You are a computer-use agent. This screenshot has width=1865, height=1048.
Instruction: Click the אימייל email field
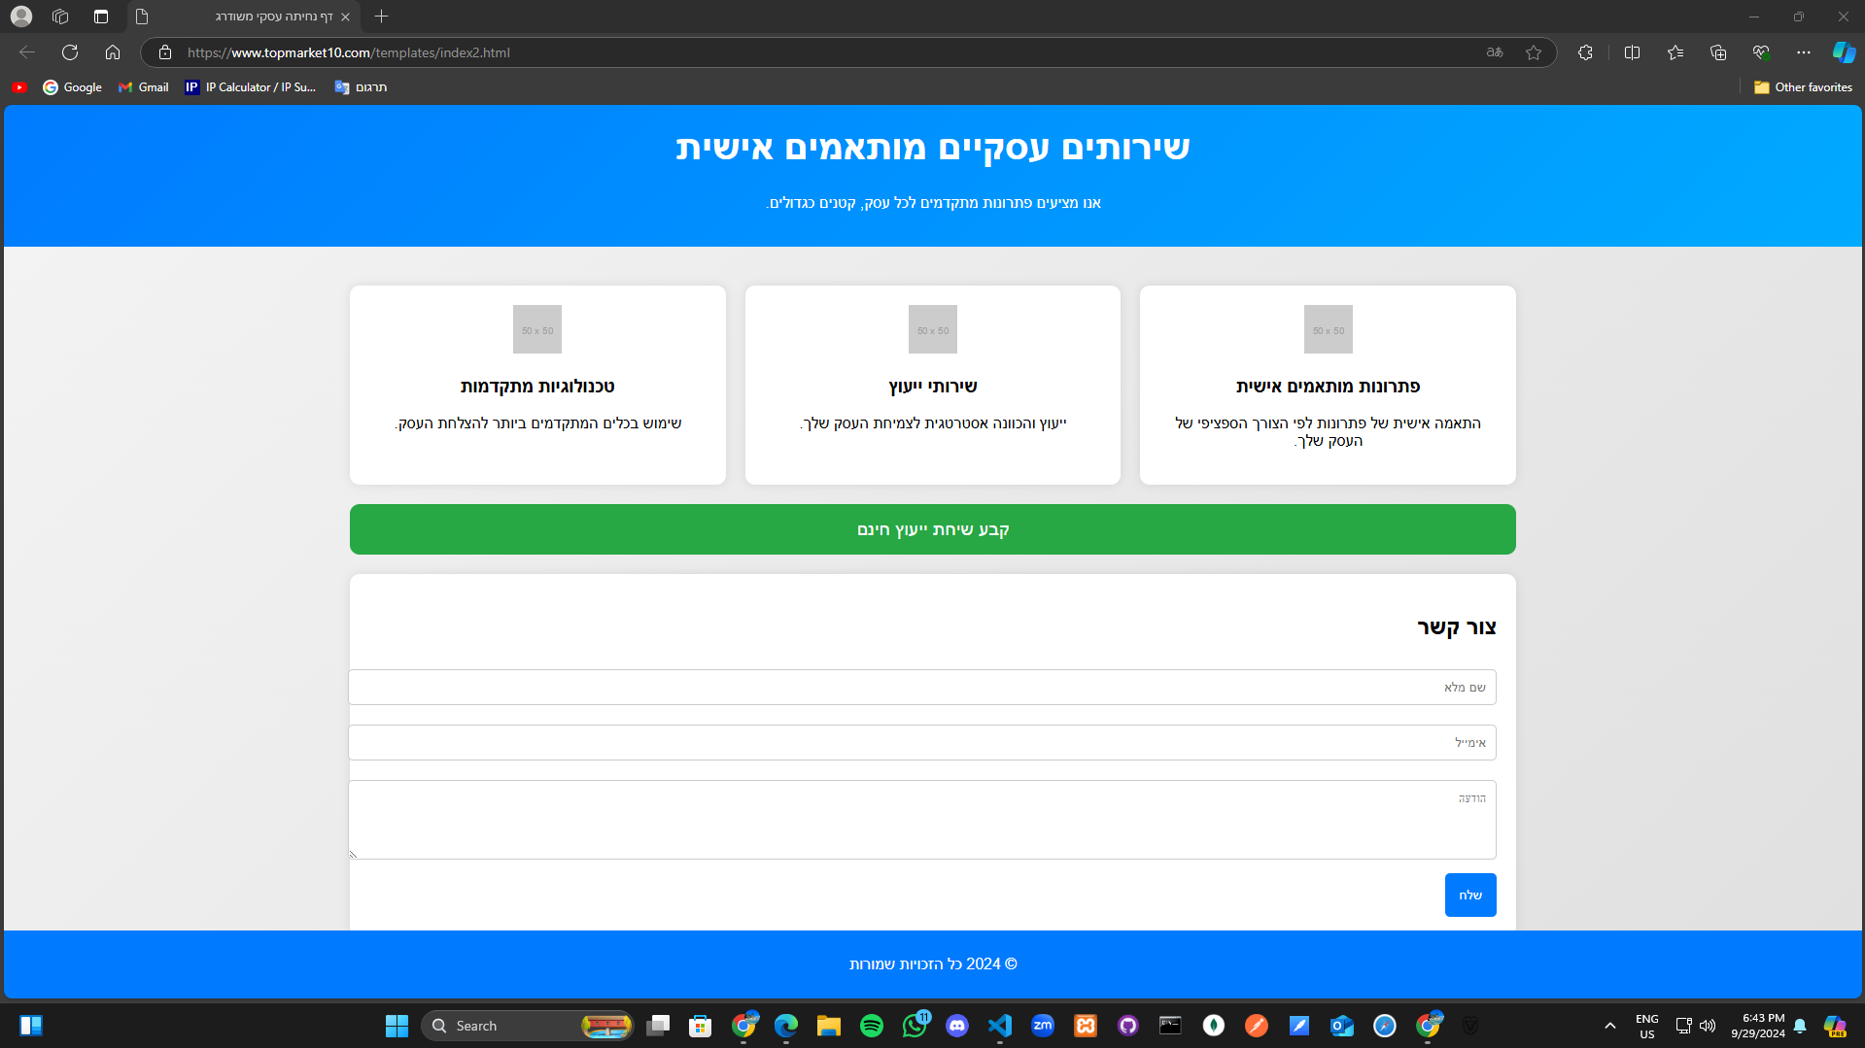pyautogui.click(x=921, y=742)
